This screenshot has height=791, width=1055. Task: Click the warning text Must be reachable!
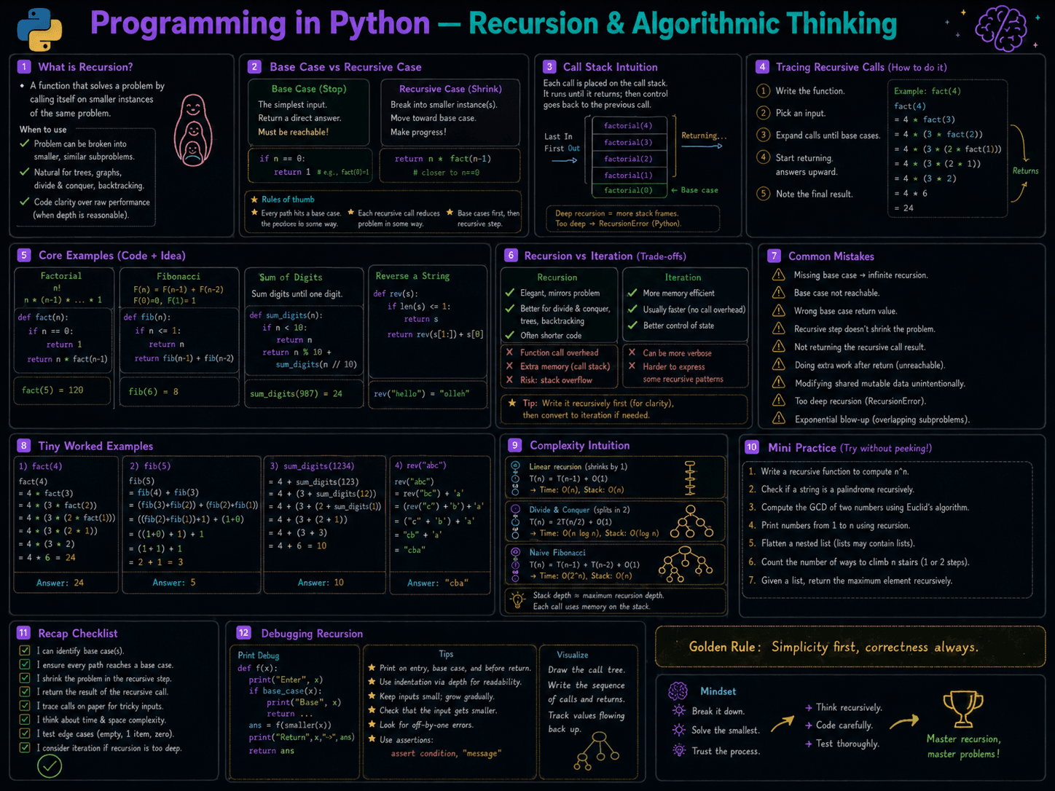click(x=293, y=132)
